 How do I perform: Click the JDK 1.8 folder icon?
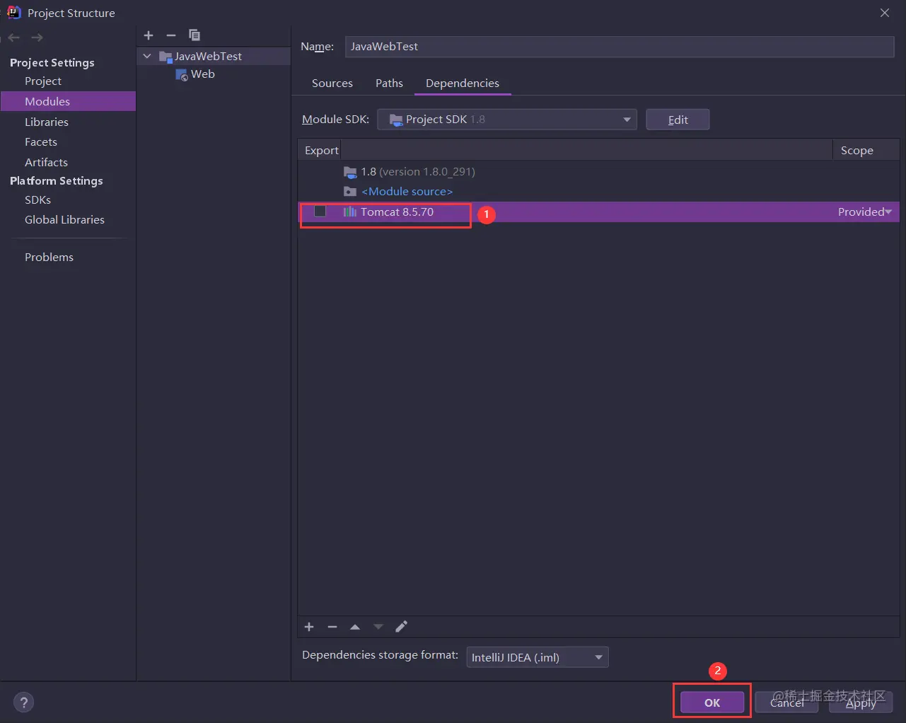pos(350,172)
